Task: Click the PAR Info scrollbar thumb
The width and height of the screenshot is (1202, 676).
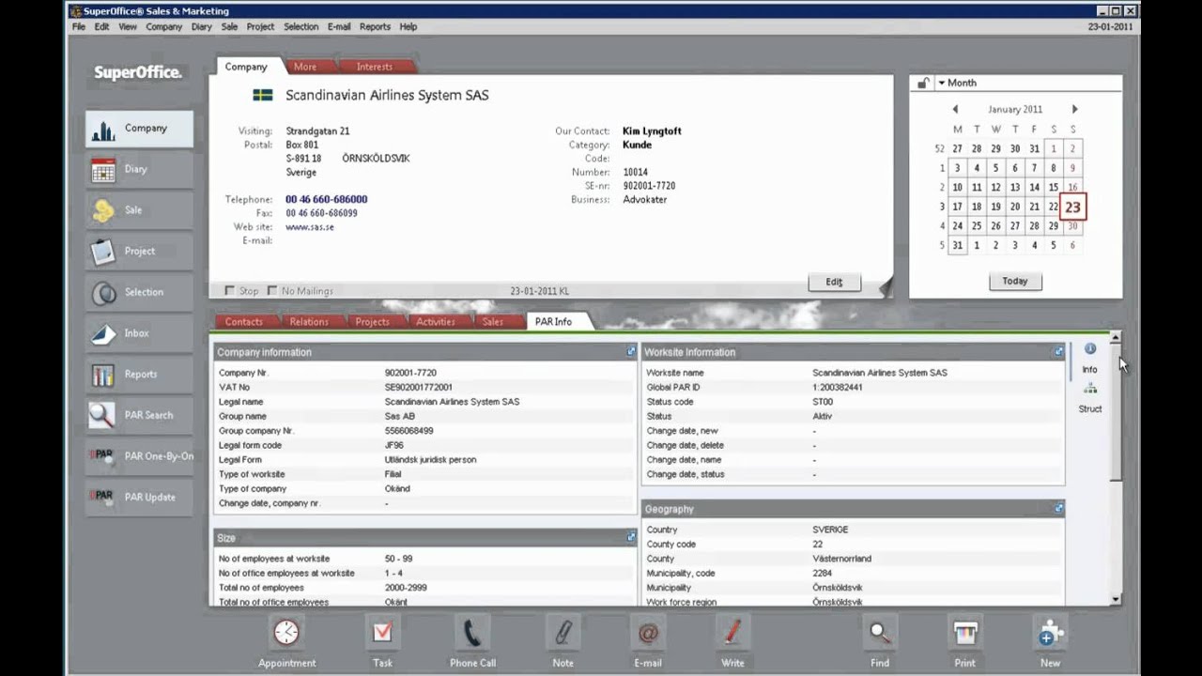Action: point(1116,411)
